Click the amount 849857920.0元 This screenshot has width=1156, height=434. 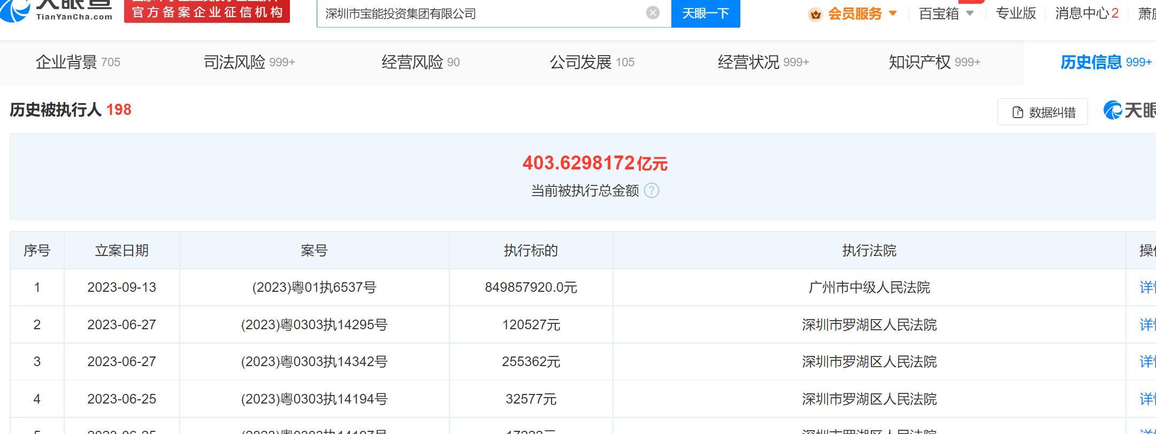pyautogui.click(x=531, y=288)
